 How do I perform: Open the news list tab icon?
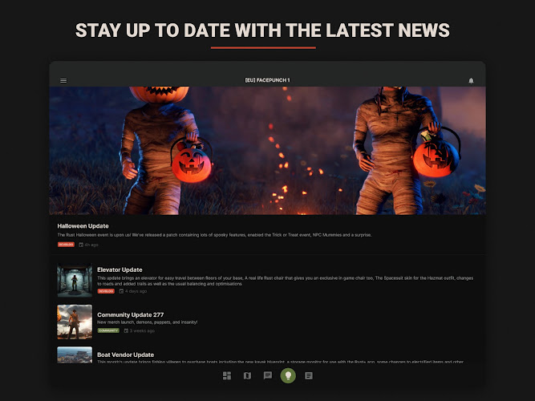pyautogui.click(x=309, y=376)
